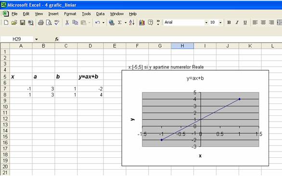Click the gray chart plot area
The width and height of the screenshot is (282, 176).
201,119
